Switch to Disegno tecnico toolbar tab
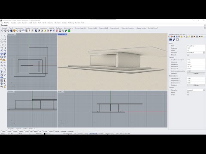The height and width of the screenshot is (154, 206). click(x=141, y=28)
